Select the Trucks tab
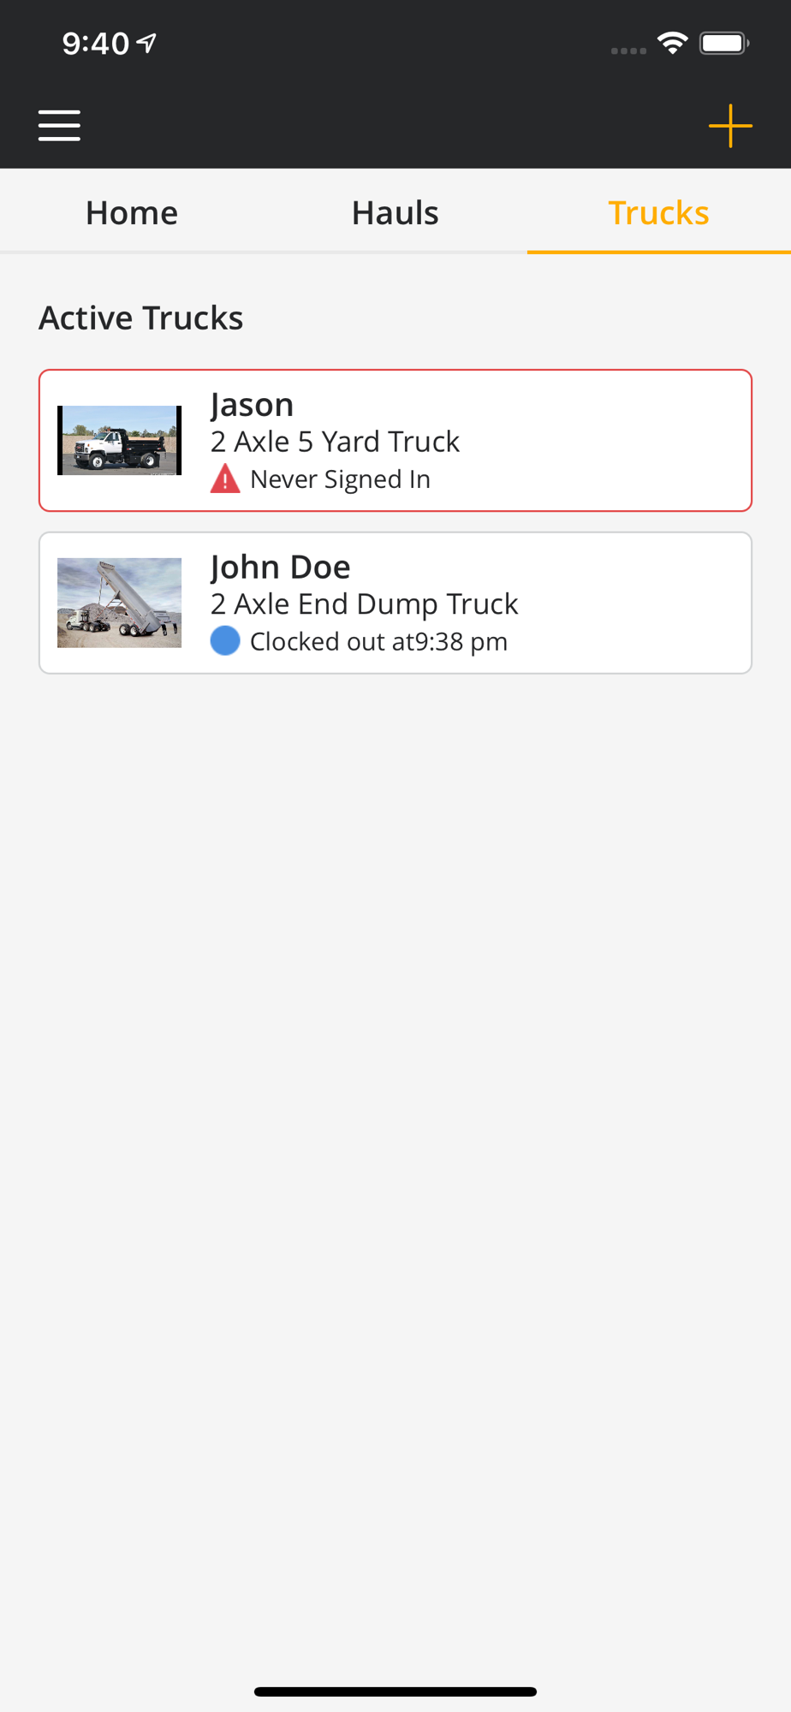 (x=658, y=212)
